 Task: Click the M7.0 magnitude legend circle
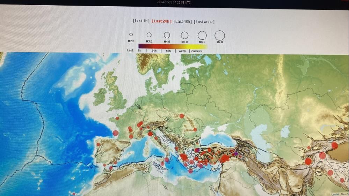(x=219, y=35)
